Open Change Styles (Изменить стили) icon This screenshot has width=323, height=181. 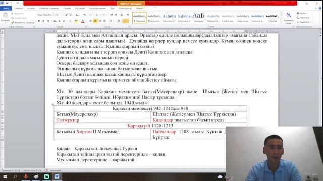tap(289, 18)
